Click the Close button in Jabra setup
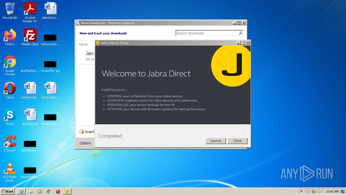Viewport: 346px width, 195px height. click(x=237, y=141)
